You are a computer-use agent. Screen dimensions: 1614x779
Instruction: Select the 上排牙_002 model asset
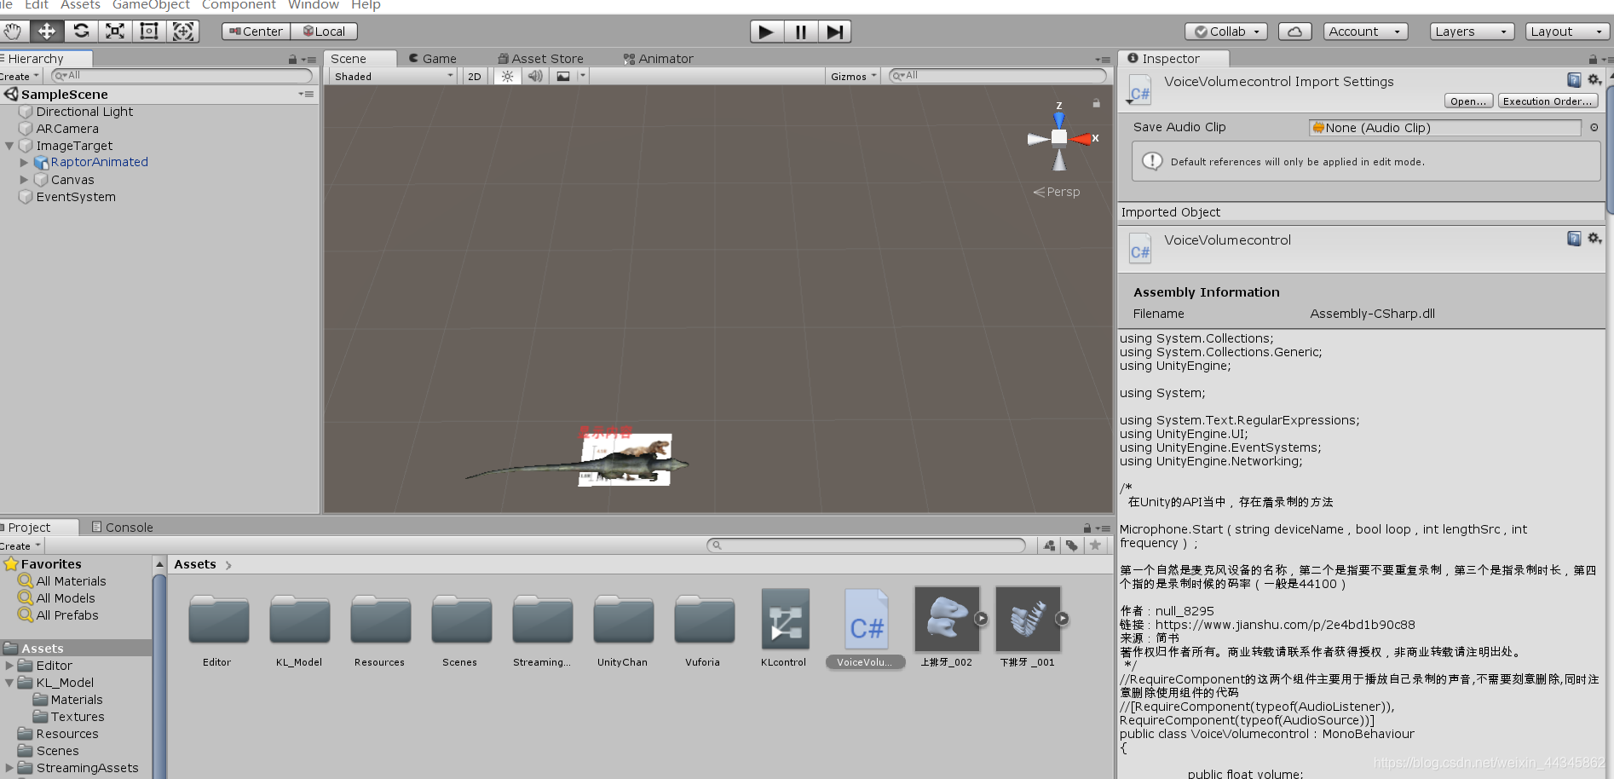click(x=947, y=627)
